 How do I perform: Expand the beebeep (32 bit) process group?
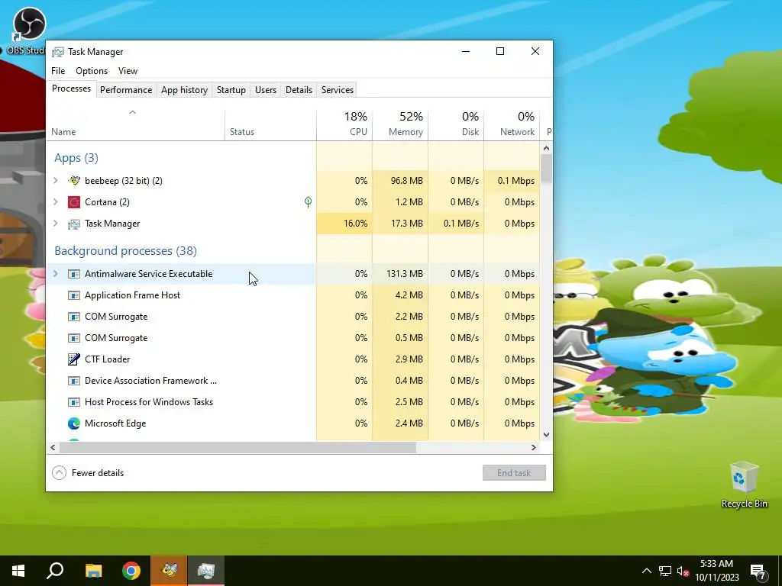pyautogui.click(x=55, y=180)
